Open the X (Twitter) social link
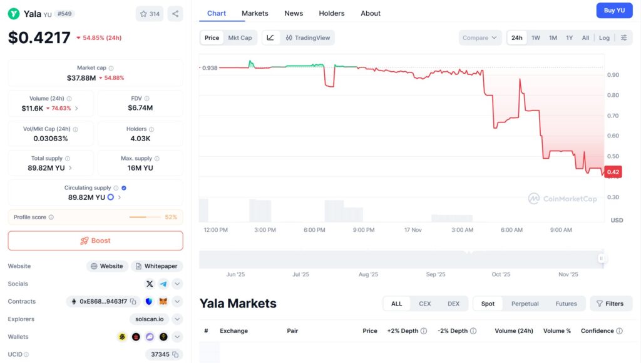 (150, 284)
